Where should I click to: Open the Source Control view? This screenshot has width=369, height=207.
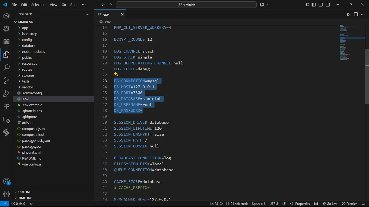6,81
